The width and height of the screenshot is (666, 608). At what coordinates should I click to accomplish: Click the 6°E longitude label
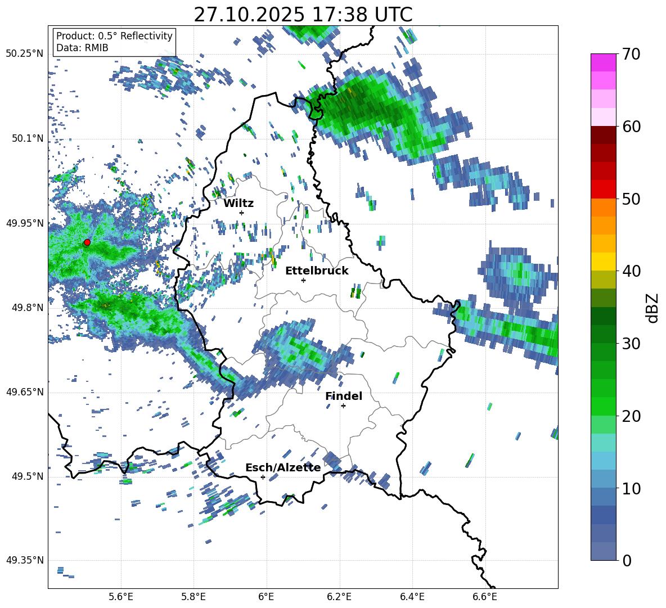[267, 597]
